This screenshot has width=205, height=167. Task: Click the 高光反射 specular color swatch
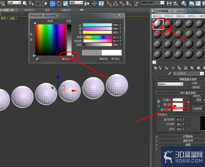[178, 110]
